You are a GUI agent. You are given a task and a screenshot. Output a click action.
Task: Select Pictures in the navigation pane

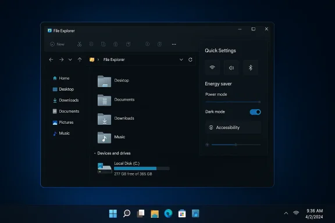[63, 123]
